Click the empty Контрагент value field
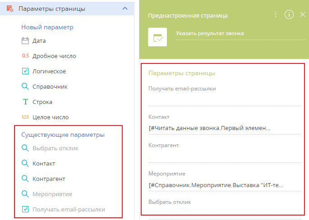The width and height of the screenshot is (309, 220). pos(224,157)
